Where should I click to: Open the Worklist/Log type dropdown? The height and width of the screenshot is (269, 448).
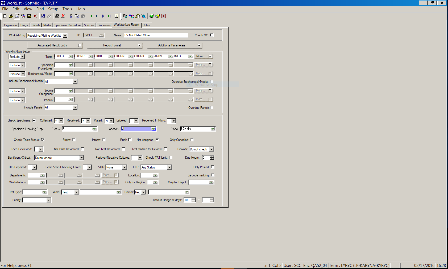[65, 36]
